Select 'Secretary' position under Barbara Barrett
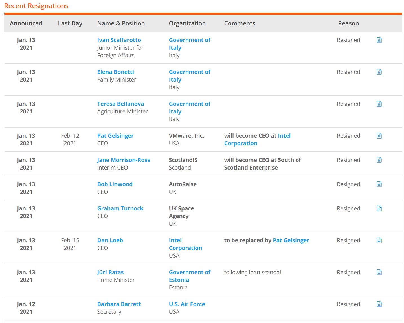The image size is (404, 323). [109, 312]
